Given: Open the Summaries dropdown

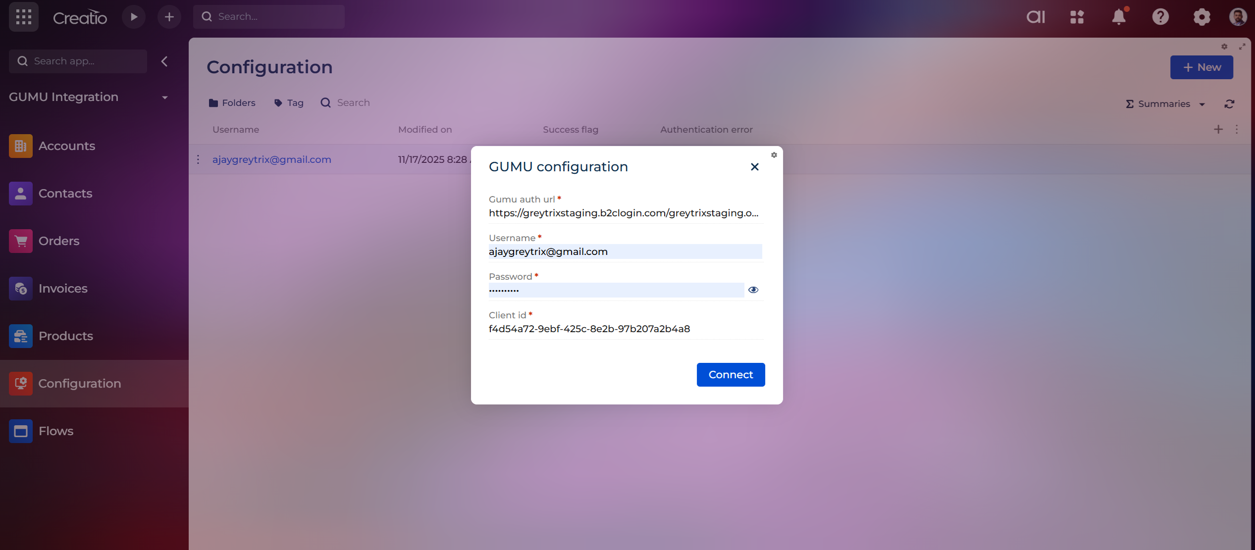Looking at the screenshot, I should click(1165, 104).
